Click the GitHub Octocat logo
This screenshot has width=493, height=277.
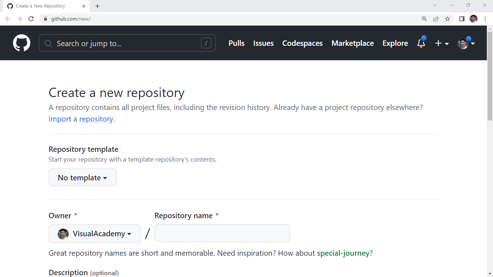pyautogui.click(x=21, y=43)
